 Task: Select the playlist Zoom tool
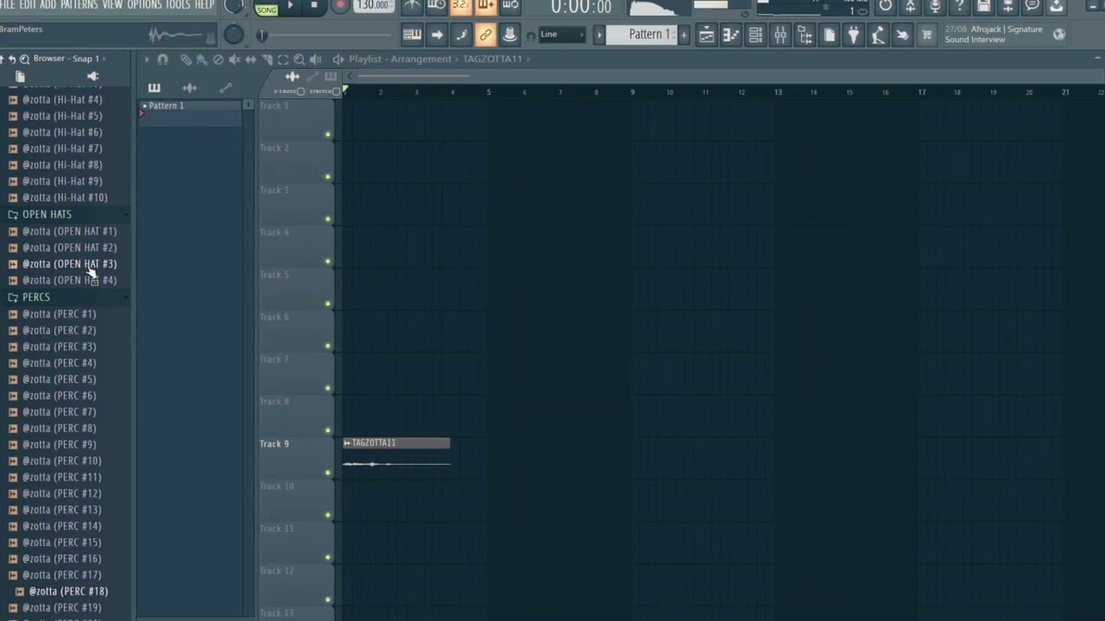(x=300, y=60)
